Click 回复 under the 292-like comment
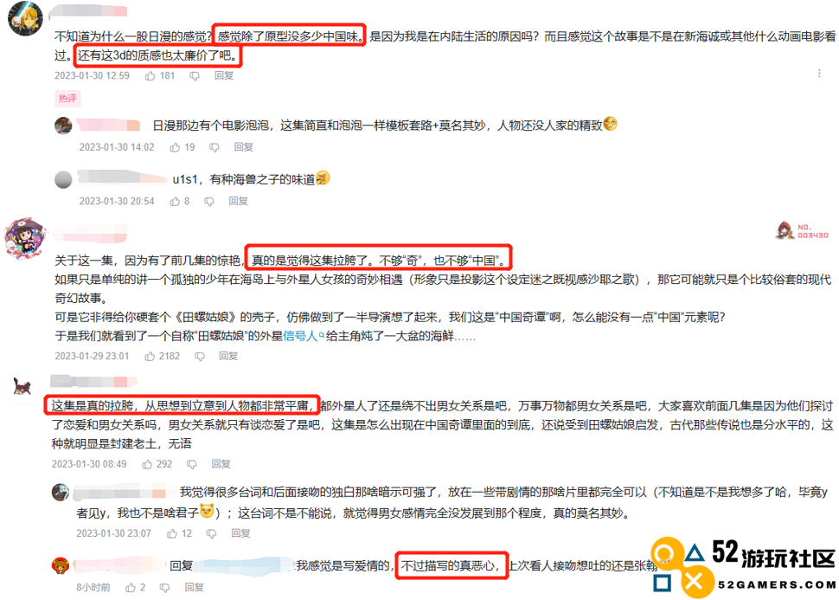 pyautogui.click(x=221, y=464)
